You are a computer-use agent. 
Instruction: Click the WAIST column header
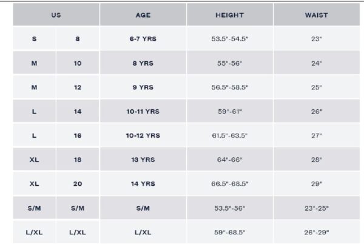tap(316, 15)
